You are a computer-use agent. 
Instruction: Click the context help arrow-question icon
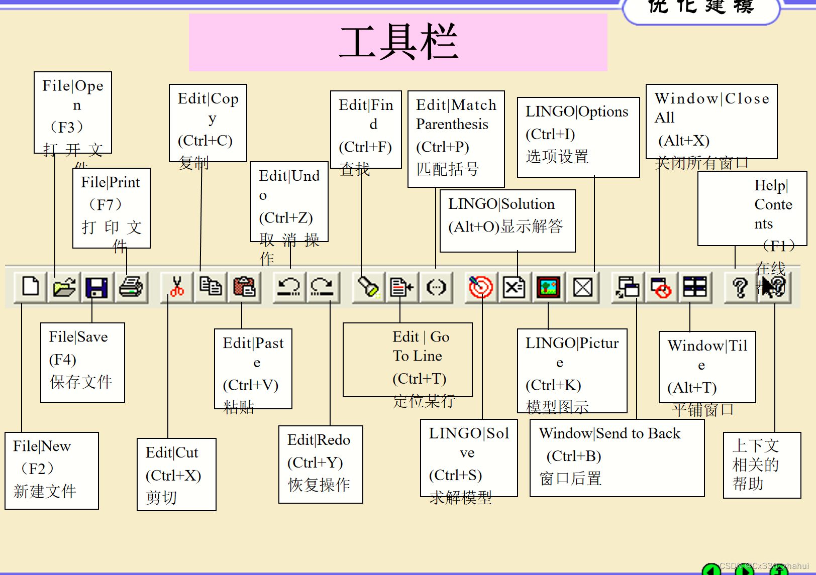pos(774,287)
